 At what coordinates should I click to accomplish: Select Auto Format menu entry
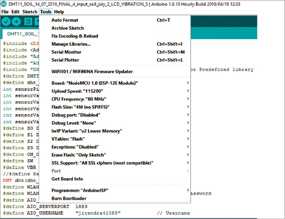click(x=115, y=20)
